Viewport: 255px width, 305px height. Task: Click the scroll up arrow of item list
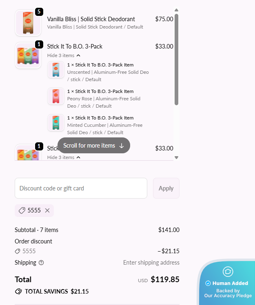coord(176,10)
